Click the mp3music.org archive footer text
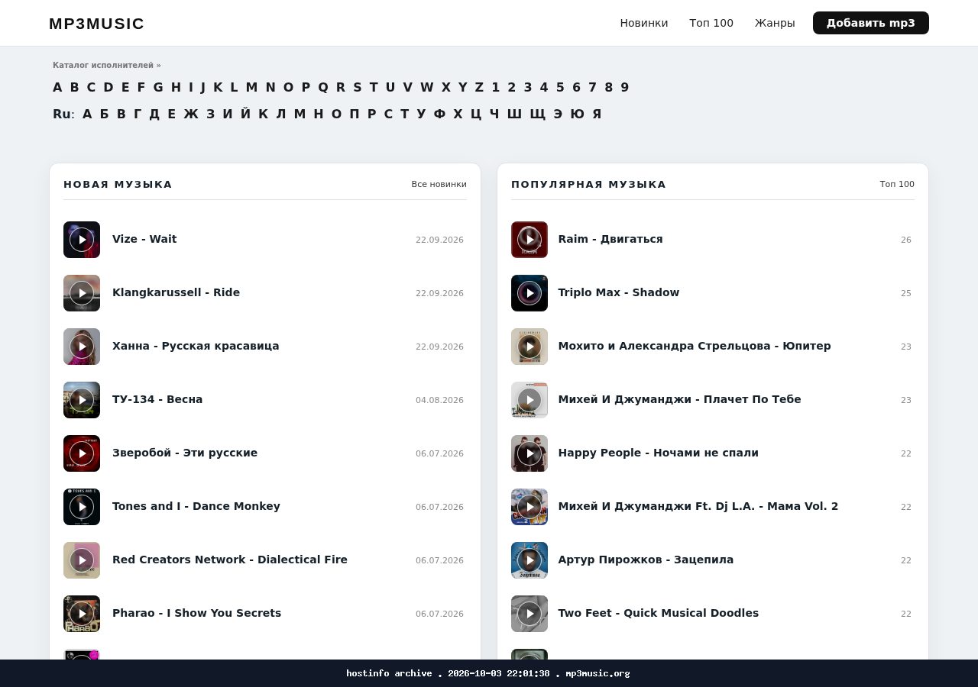978x687 pixels. pyautogui.click(x=488, y=673)
